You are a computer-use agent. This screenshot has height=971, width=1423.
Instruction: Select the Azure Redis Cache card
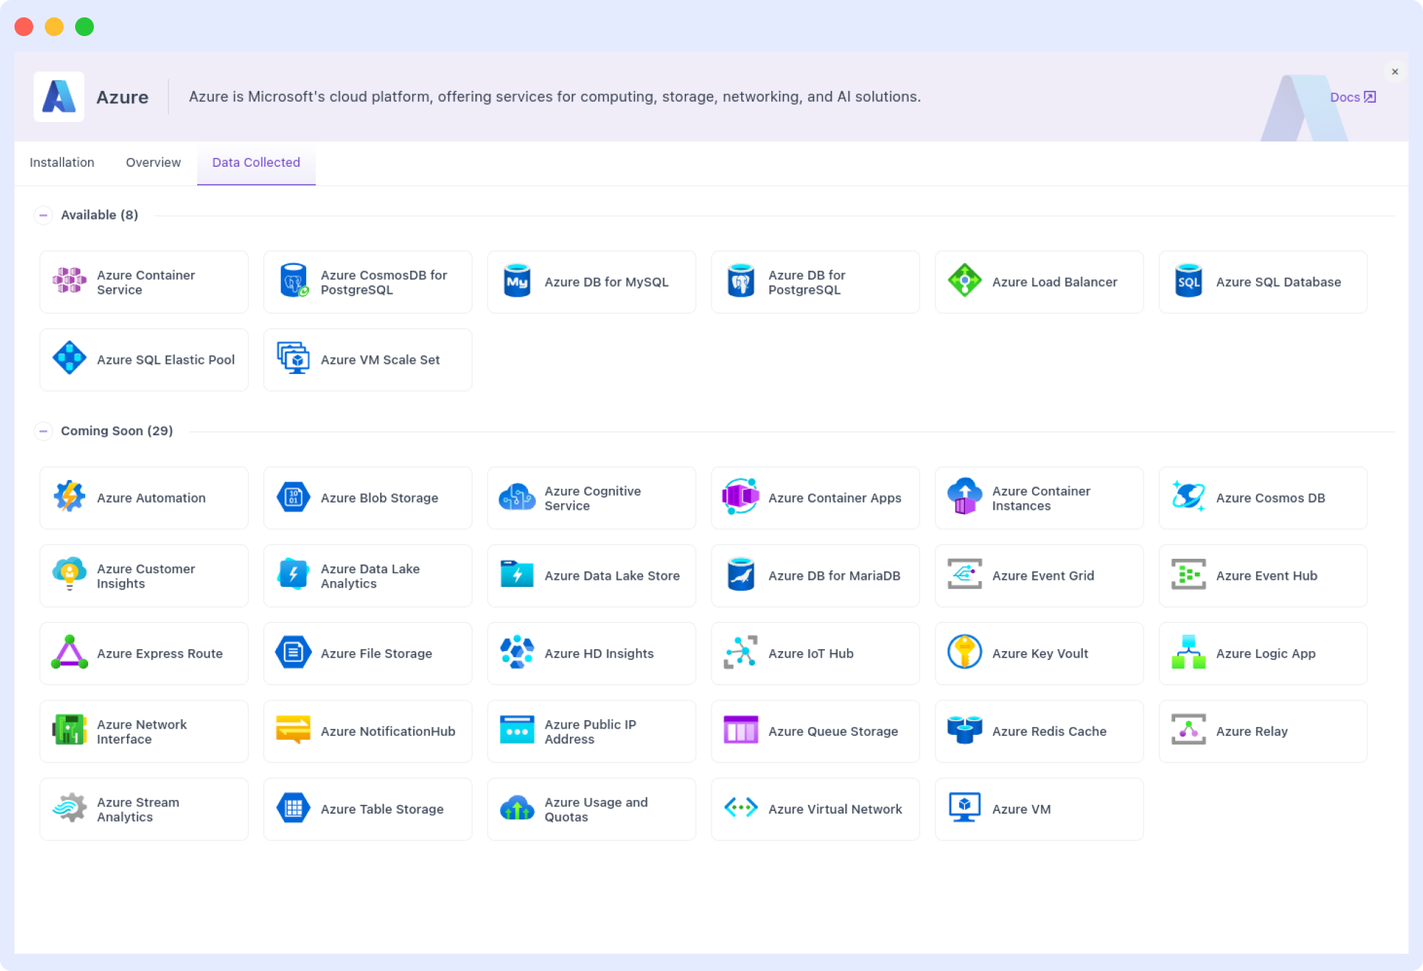click(1039, 731)
